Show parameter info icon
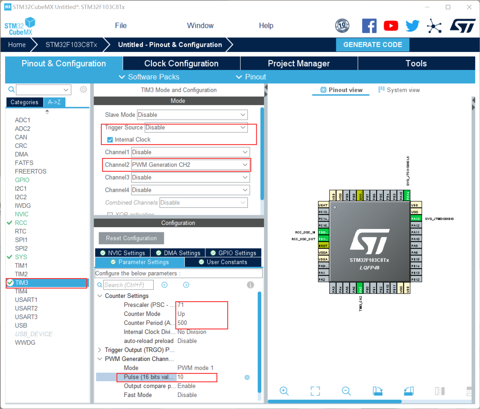 250,285
